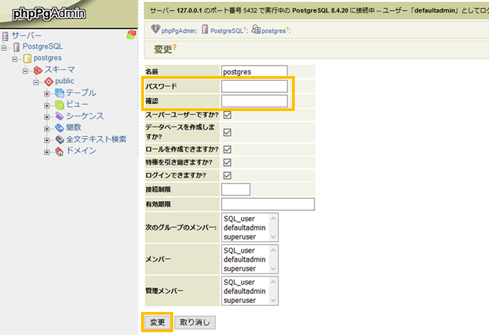Toggle the スーパーユーザーですか checkbox
Screen dimensions: 489x335
227,114
